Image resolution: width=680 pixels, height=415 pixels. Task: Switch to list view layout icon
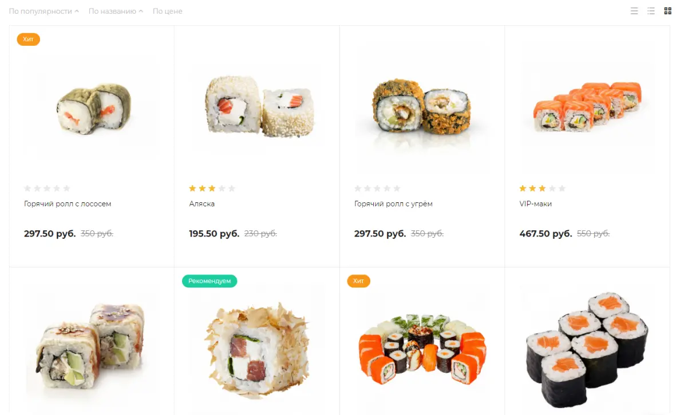coord(634,11)
